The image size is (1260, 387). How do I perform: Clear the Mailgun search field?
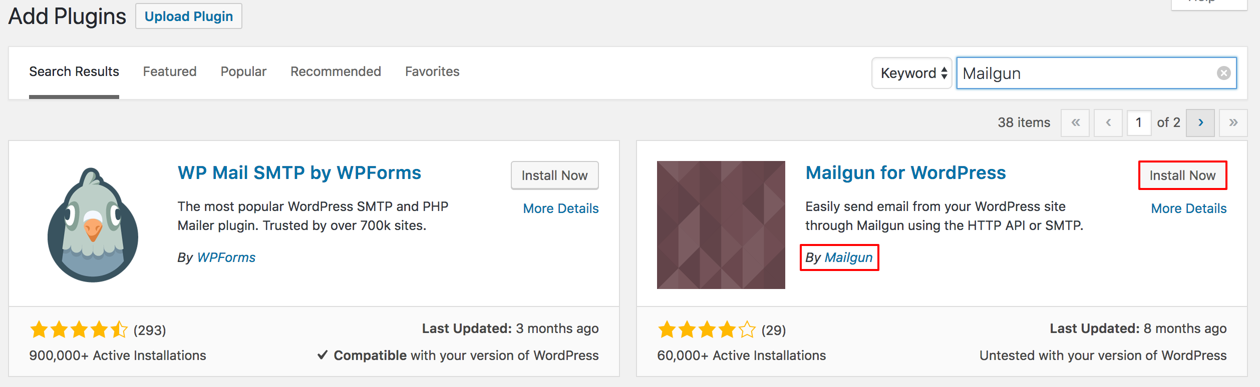[1223, 73]
